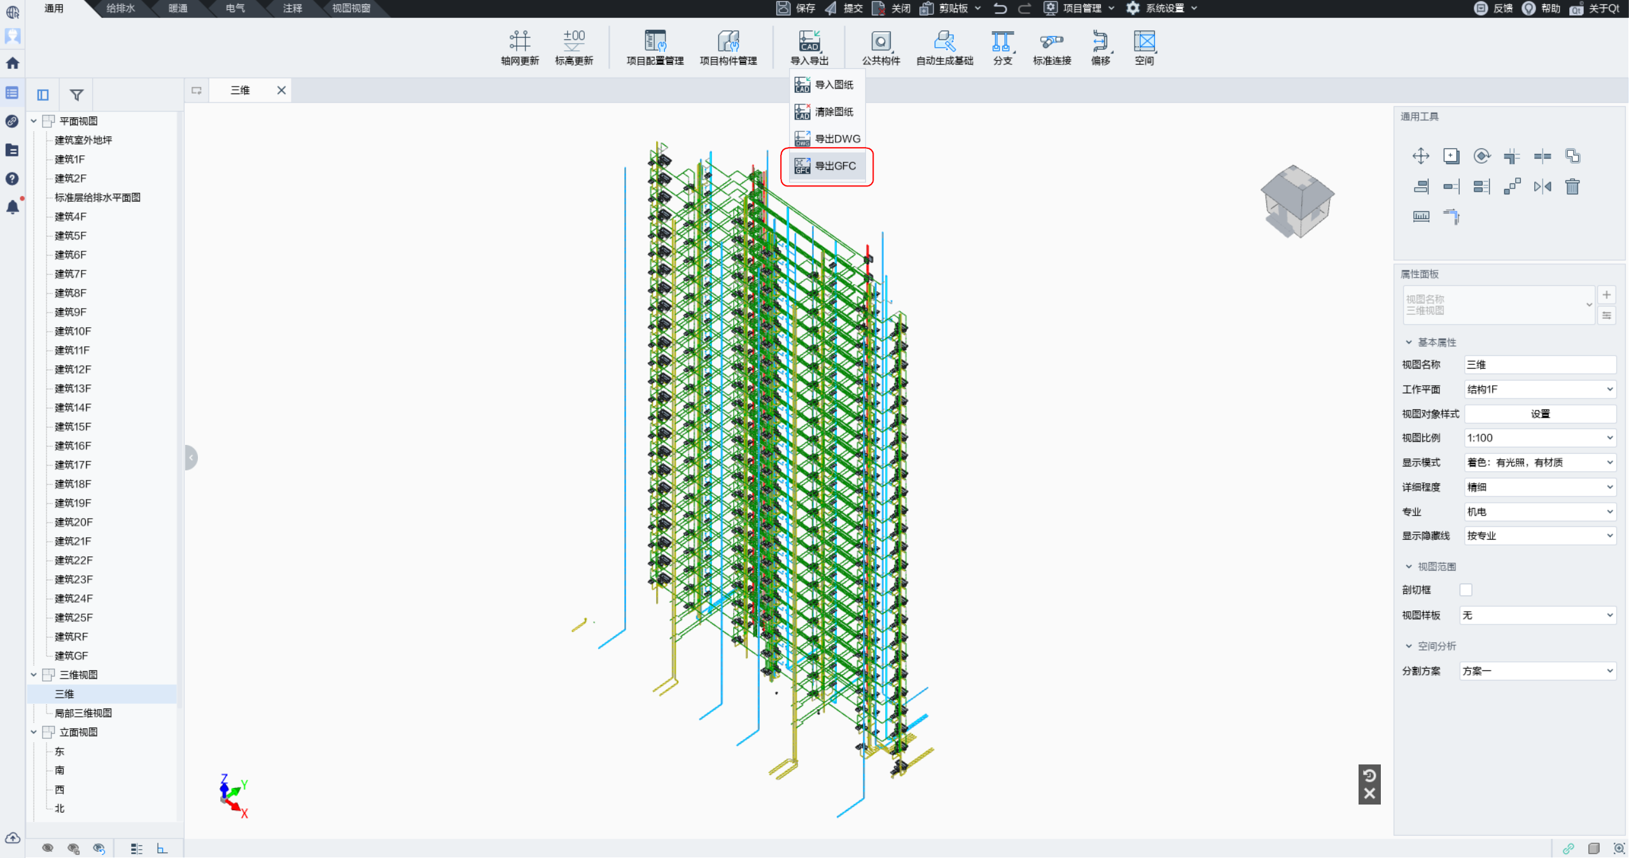Collapse the 平面视图 tree node
1629x858 pixels.
(x=34, y=121)
